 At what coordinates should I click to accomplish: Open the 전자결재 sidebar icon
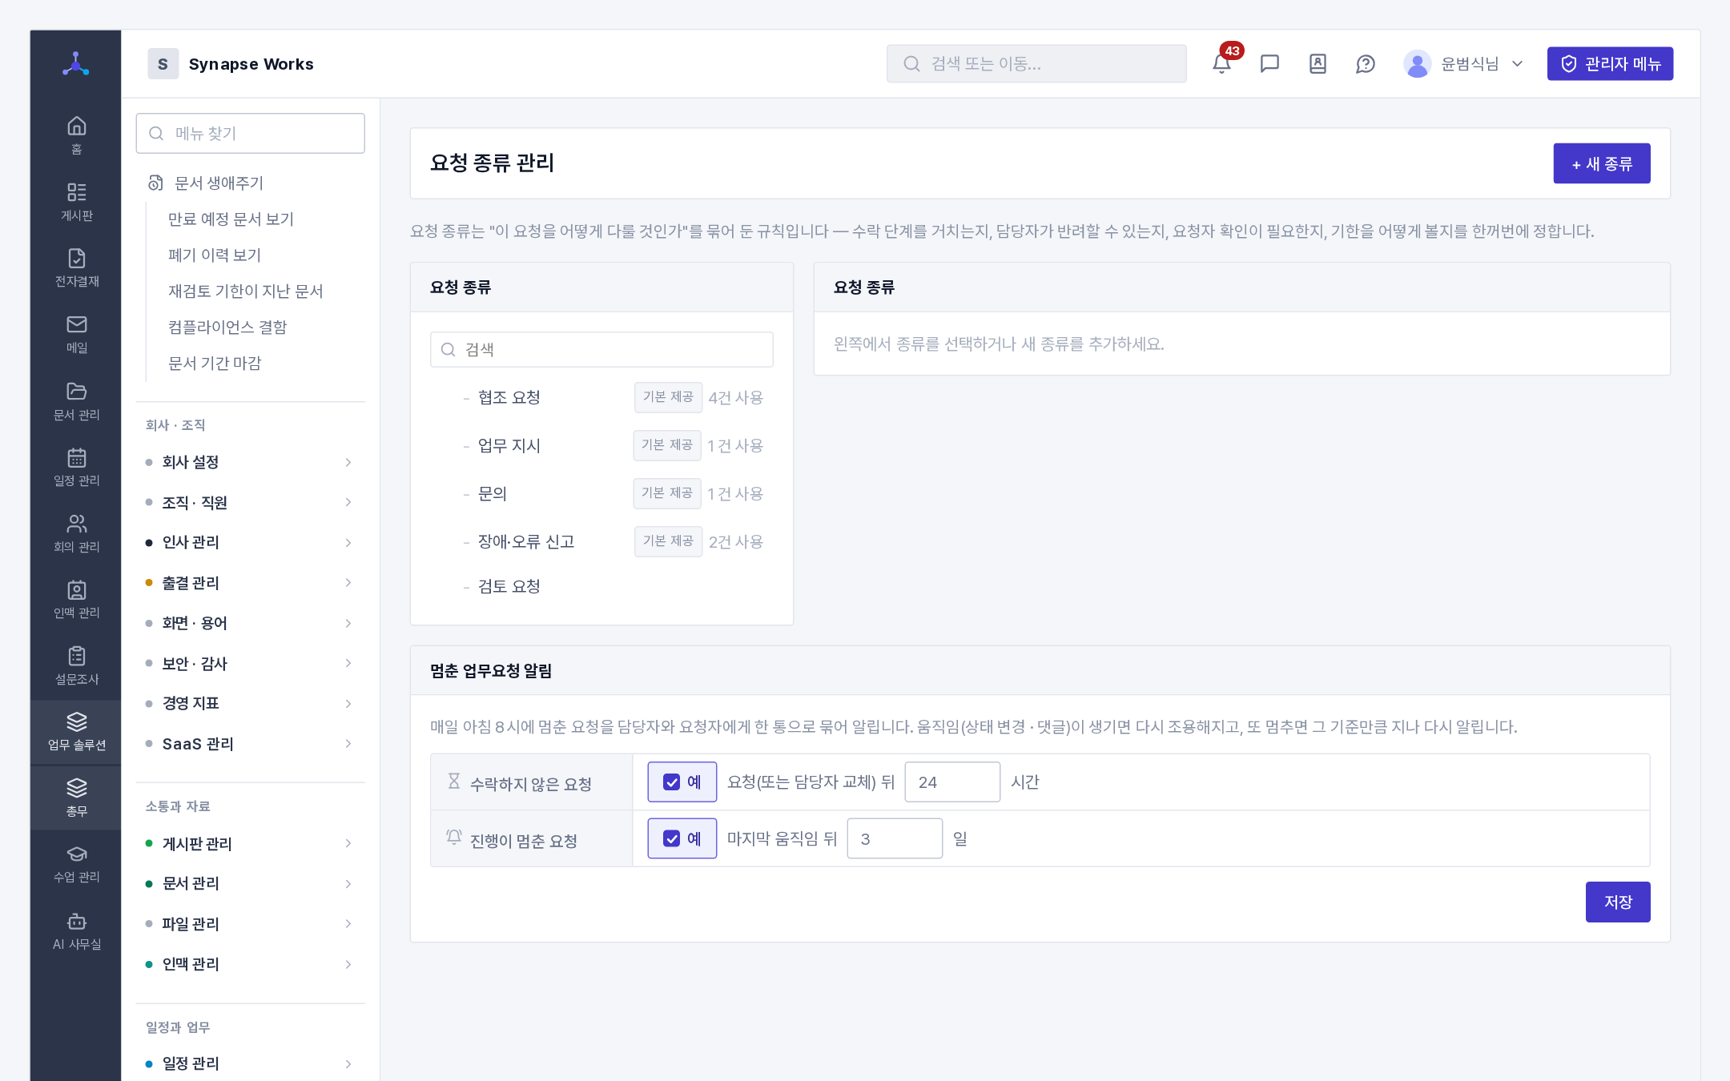pos(76,267)
